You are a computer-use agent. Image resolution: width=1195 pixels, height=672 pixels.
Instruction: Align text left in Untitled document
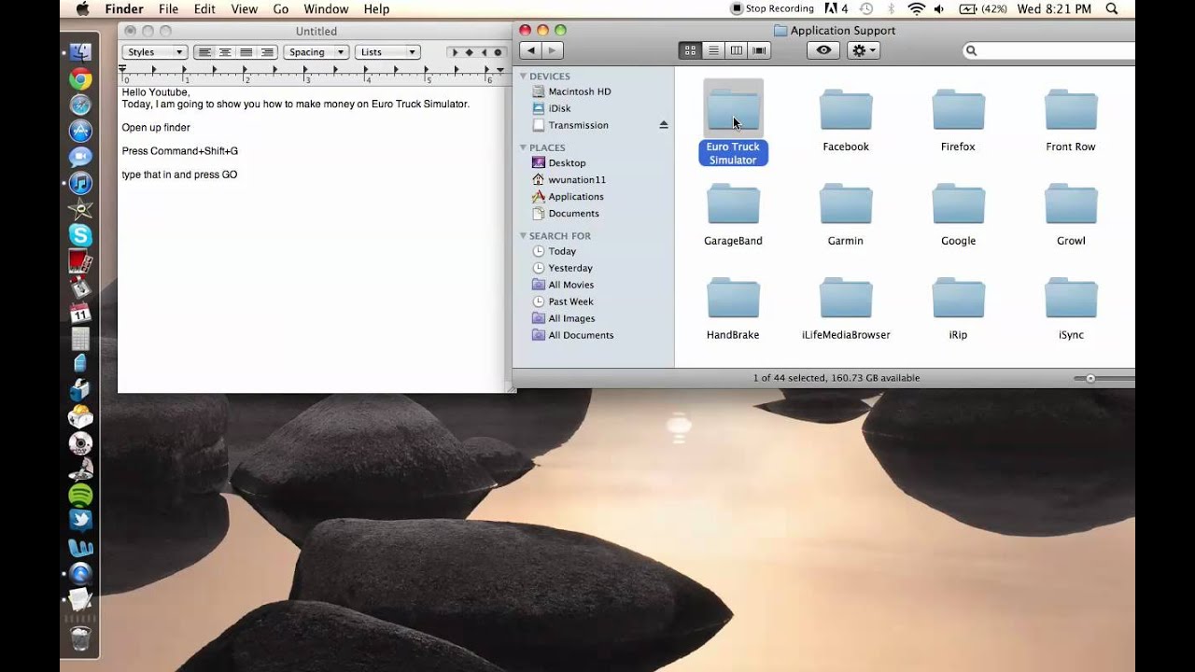tap(204, 52)
